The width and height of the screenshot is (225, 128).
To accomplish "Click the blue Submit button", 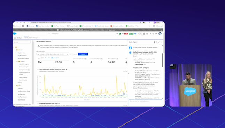I will (83, 54).
